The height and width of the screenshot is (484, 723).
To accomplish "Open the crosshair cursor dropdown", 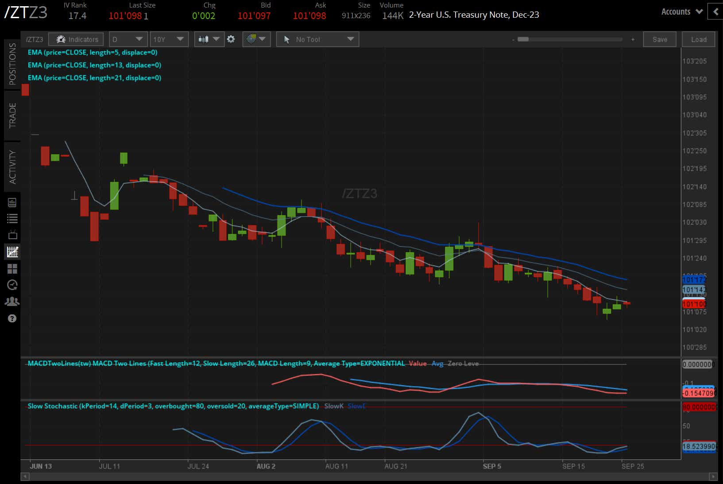I will [x=256, y=39].
